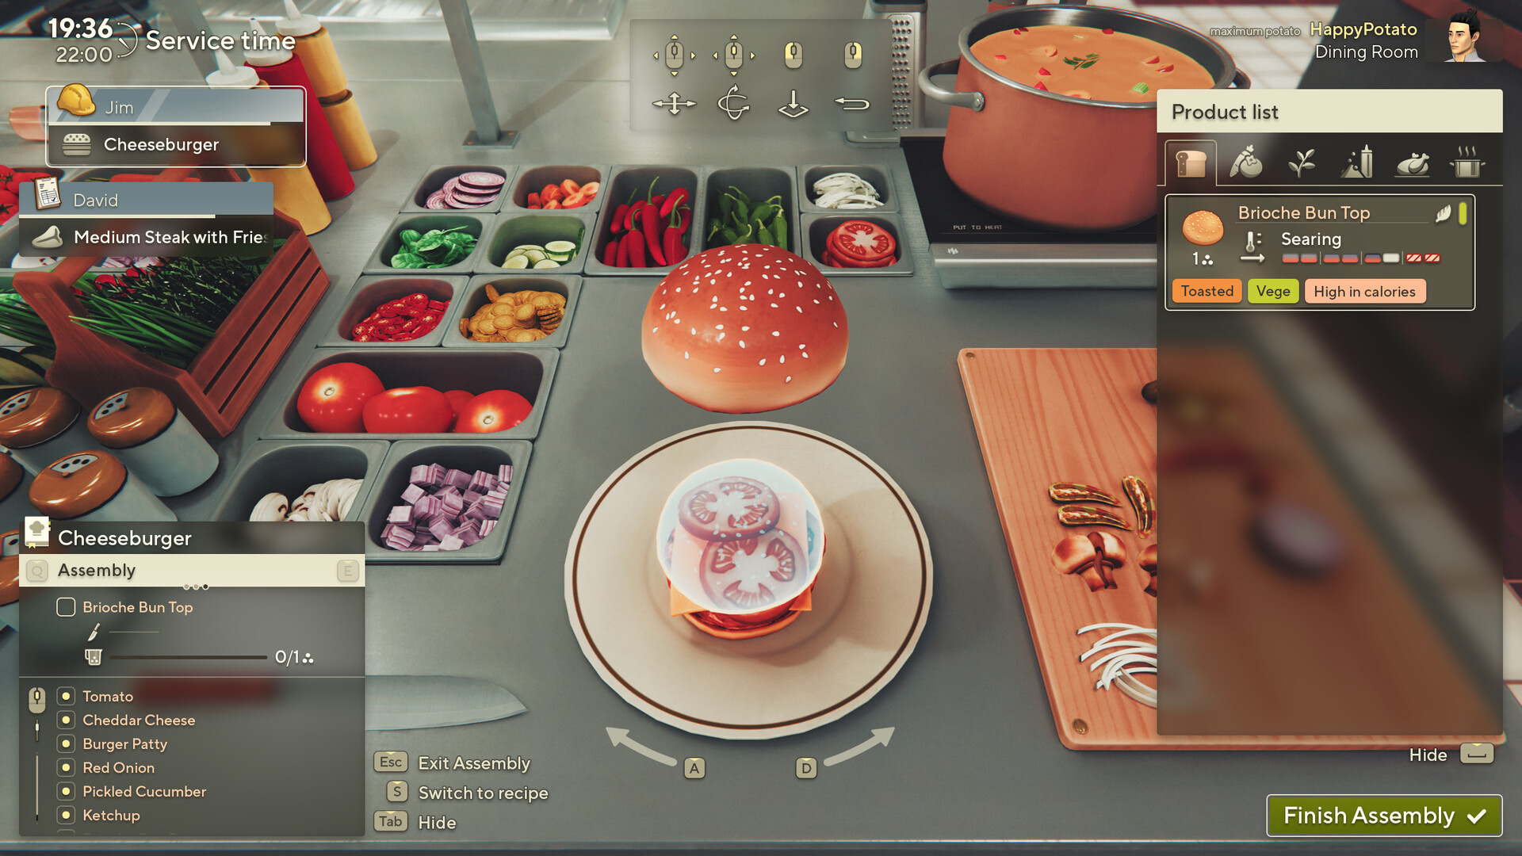1522x856 pixels.
Task: Toggle the Brioche Bun Top checkbox
Action: click(65, 606)
